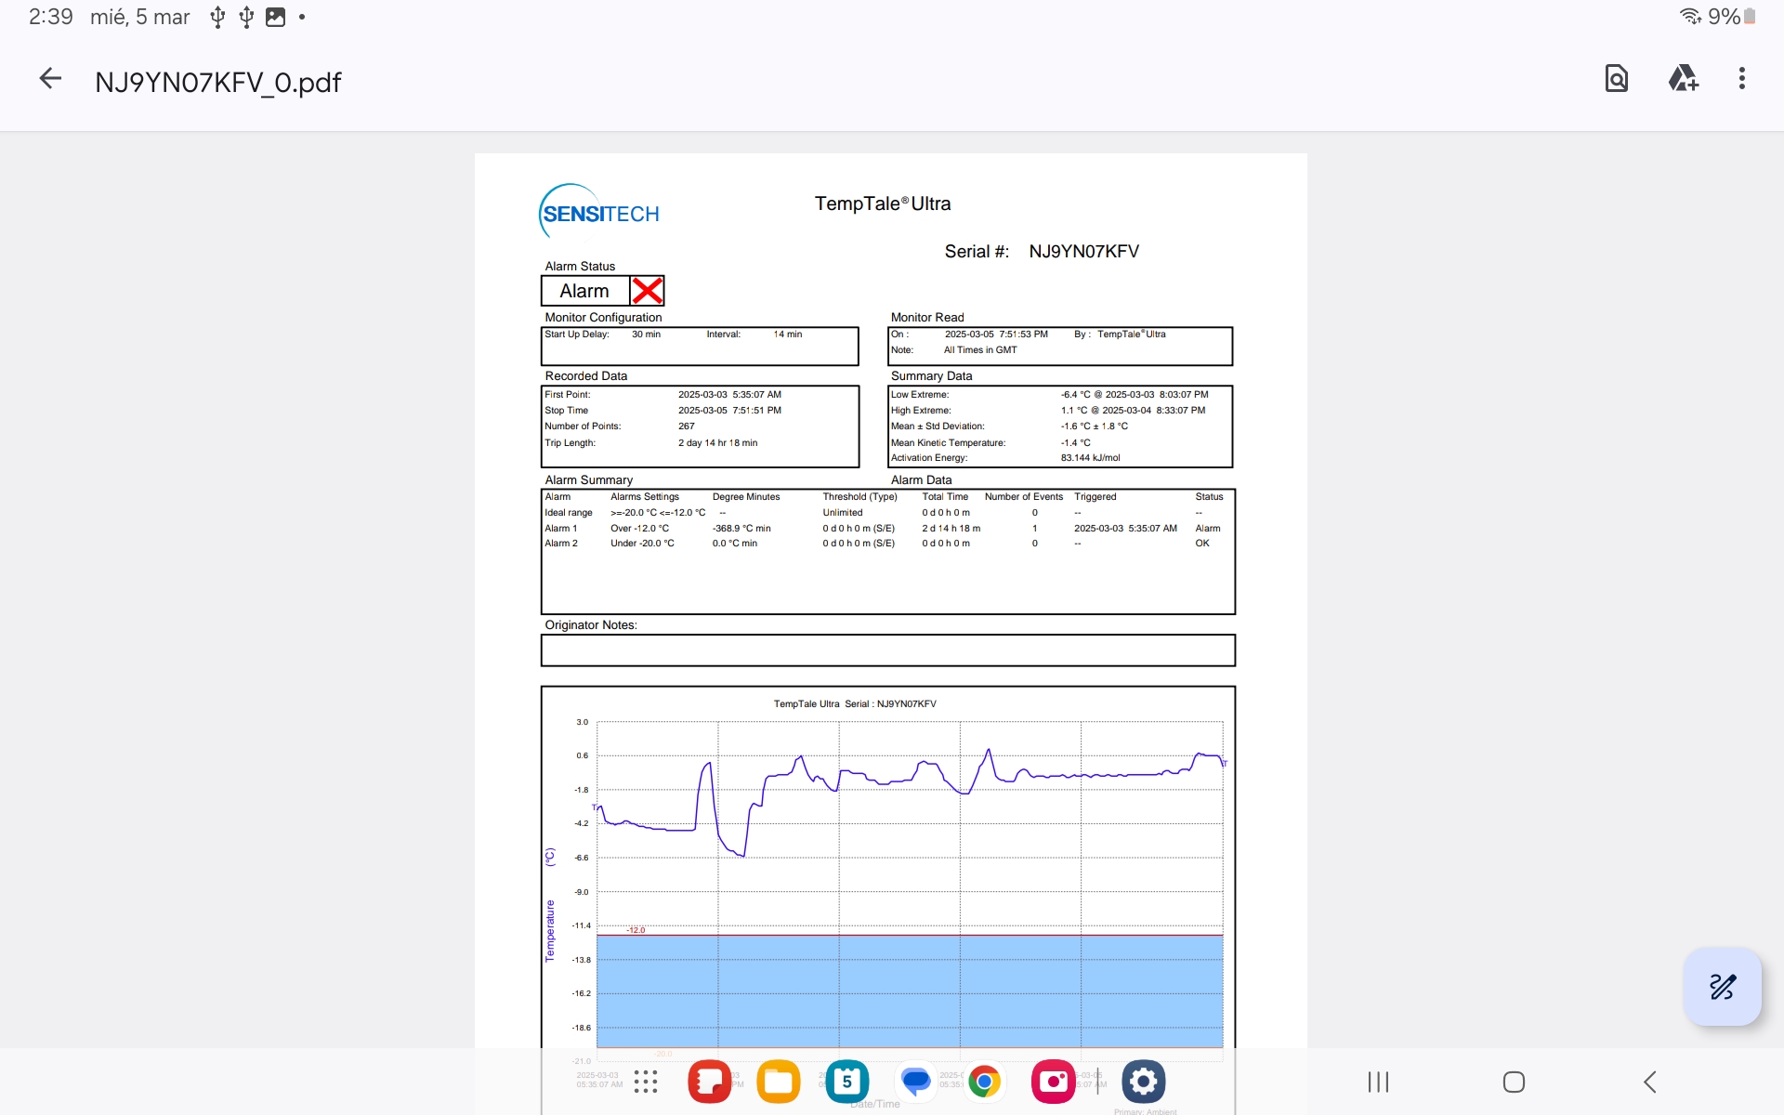
Task: Tap the Recents navigation button
Action: point(1378,1082)
